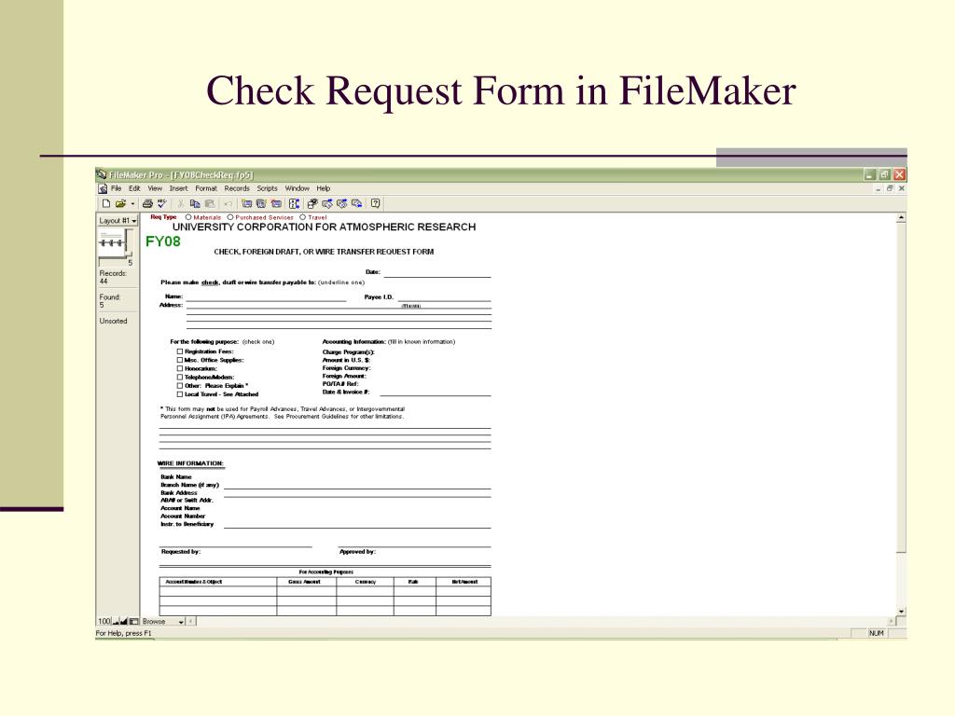Click the green FY08 label
The width and height of the screenshot is (955, 716).
[163, 241]
